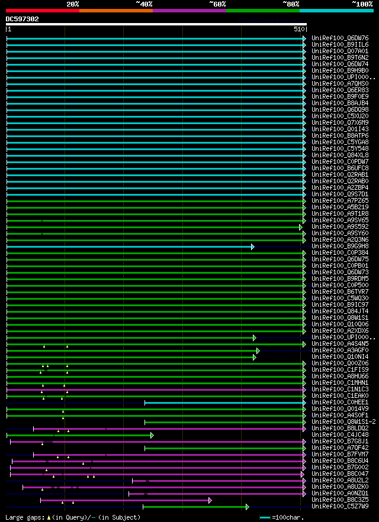Click the cyan 100char scale bar
Viewport: 379px width, 522px height.
[265, 518]
